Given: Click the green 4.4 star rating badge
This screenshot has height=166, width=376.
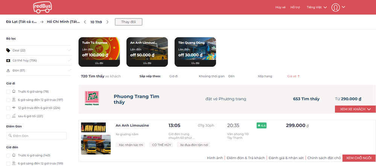Looking at the screenshot, I should point(261,125).
